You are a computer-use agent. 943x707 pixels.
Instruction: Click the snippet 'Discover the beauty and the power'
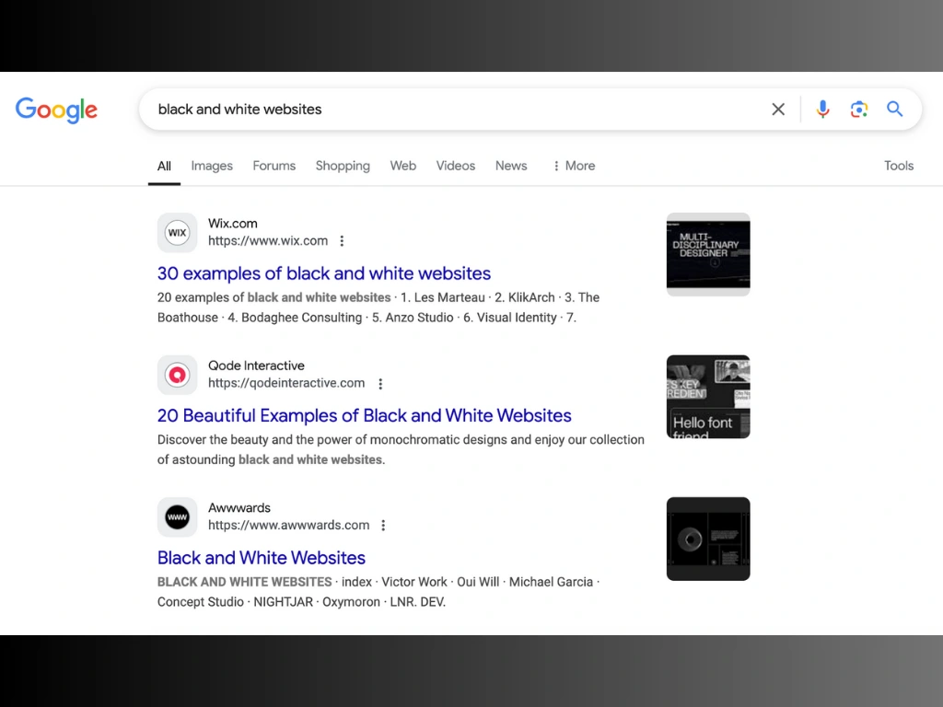[401, 449]
